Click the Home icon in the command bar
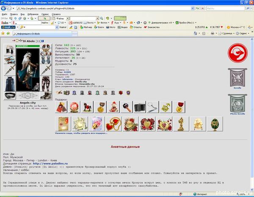The height and width of the screenshot is (197, 254). point(195,33)
